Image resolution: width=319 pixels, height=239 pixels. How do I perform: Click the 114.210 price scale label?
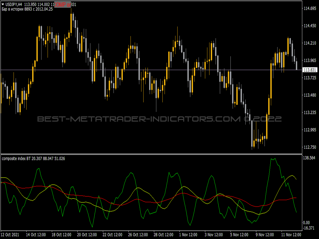[x=310, y=43]
